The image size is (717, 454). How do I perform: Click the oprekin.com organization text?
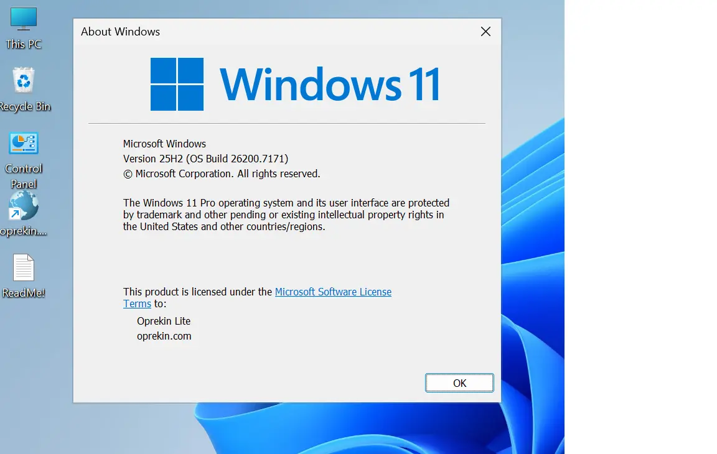164,336
